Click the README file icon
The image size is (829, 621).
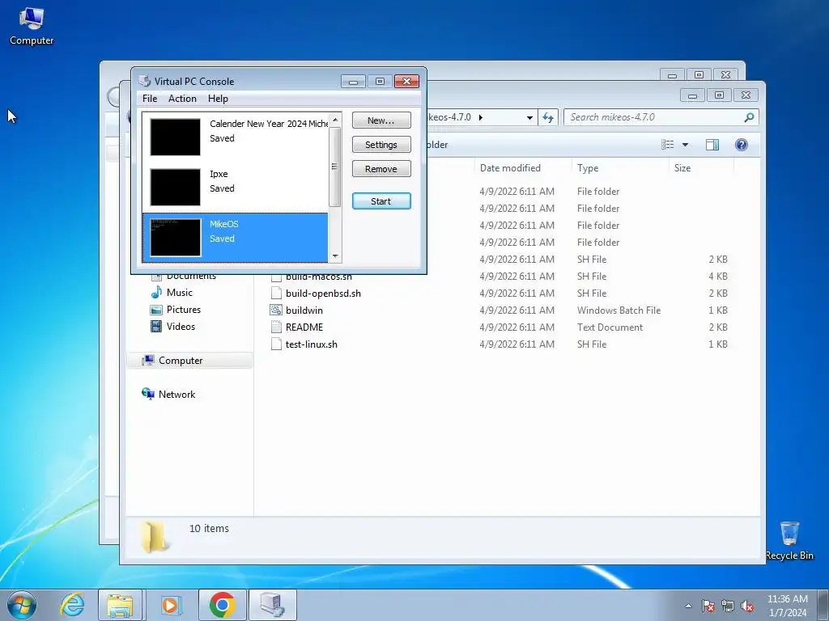click(276, 327)
